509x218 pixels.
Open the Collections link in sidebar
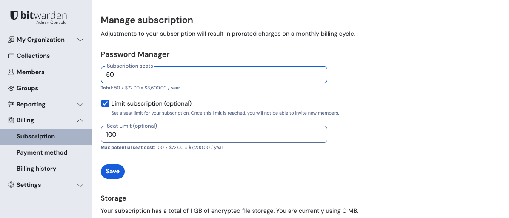33,56
